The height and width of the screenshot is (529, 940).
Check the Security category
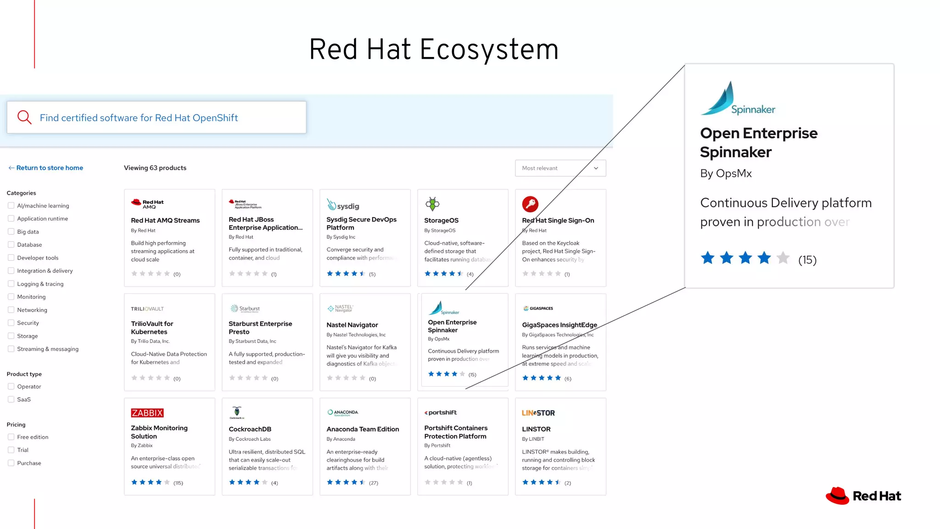tap(11, 323)
